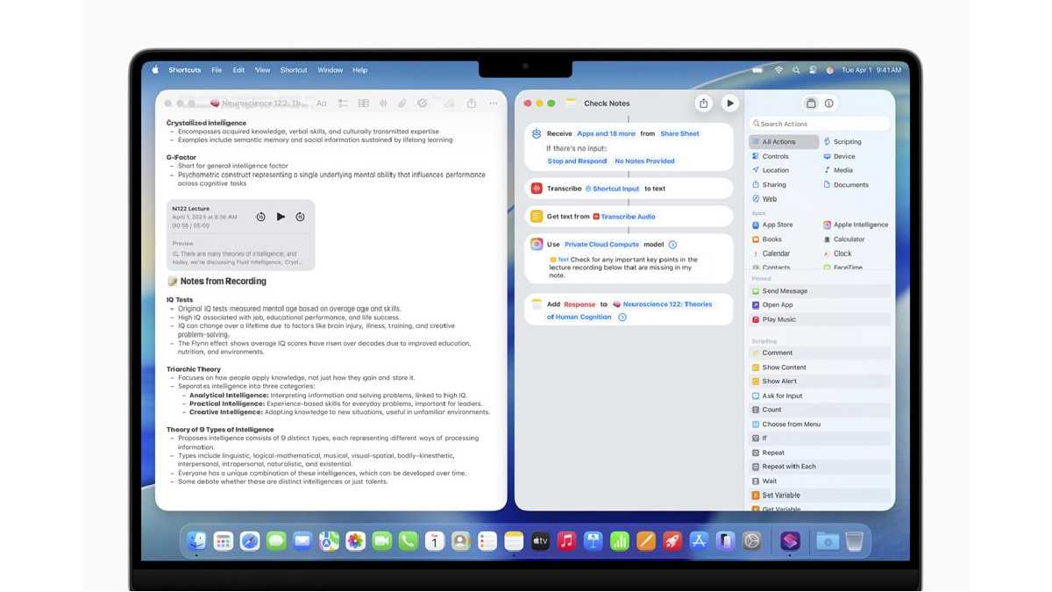Choose the Apple Intelligence app actions

(859, 225)
